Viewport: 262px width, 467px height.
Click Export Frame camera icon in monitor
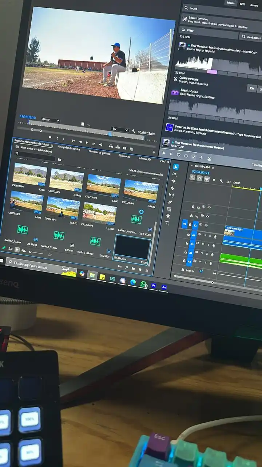124,148
